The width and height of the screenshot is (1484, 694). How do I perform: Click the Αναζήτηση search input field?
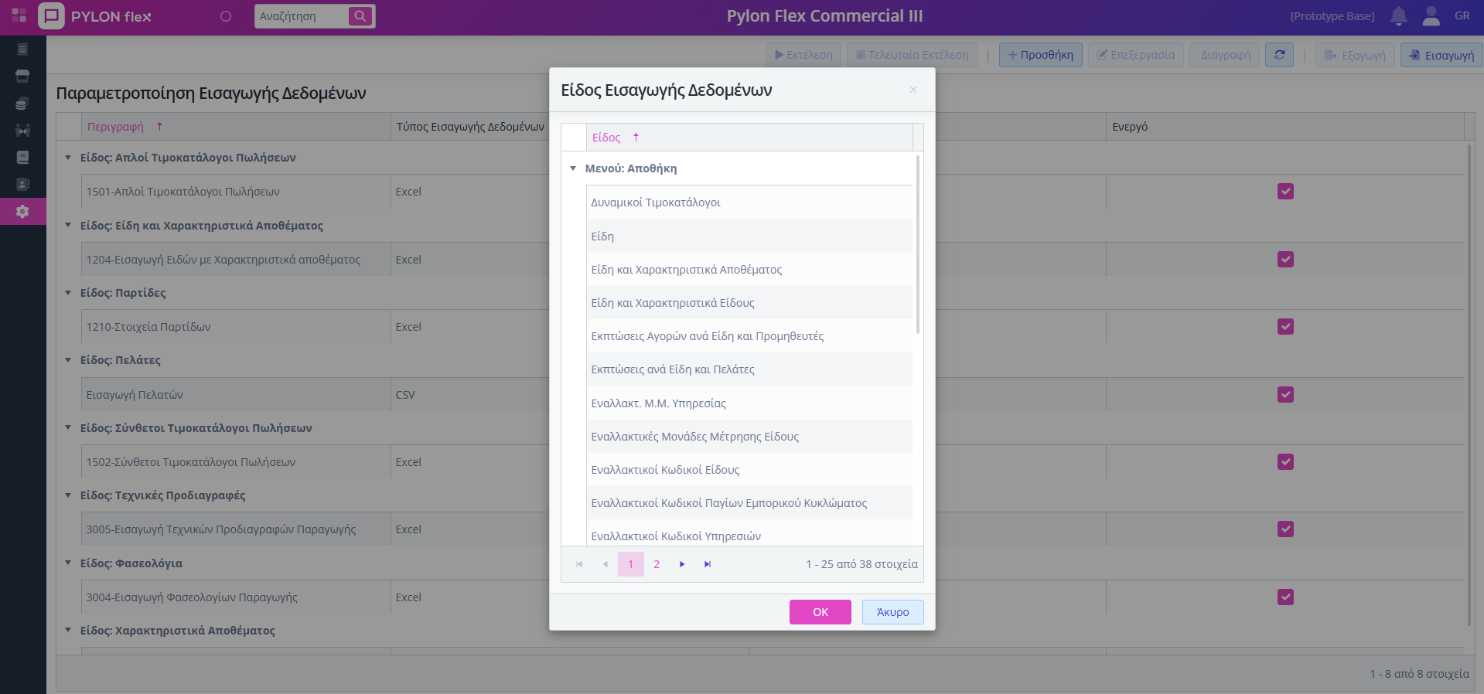point(300,16)
